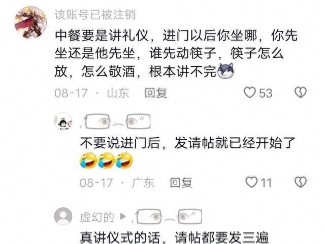Select the comment text starting 中餐要是讲礼仪
Image resolution: width=325 pixels, height=244 pixels.
(176, 53)
